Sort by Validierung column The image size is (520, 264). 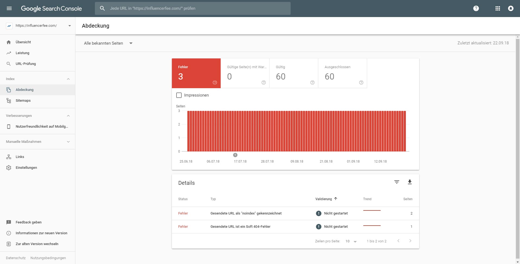(326, 199)
